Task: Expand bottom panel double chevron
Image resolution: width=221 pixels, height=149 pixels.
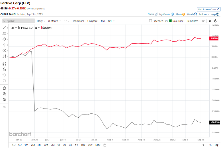Action: pos(203,145)
